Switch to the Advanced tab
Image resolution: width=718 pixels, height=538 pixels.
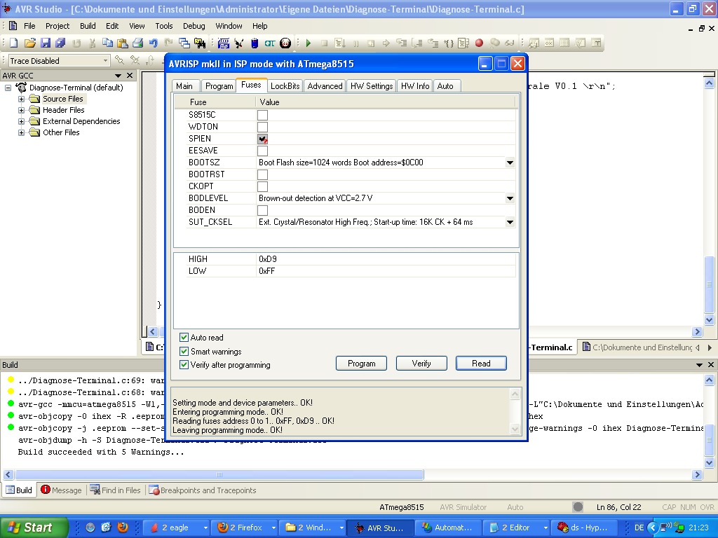coord(325,86)
